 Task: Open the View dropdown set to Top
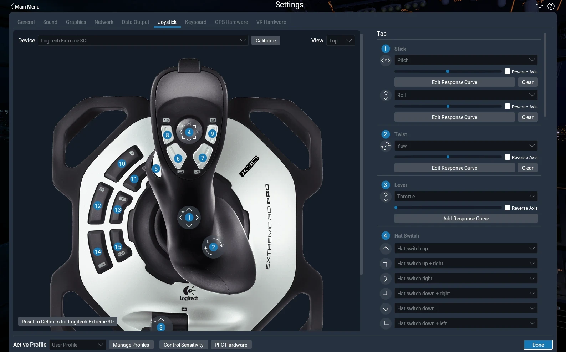pos(341,40)
